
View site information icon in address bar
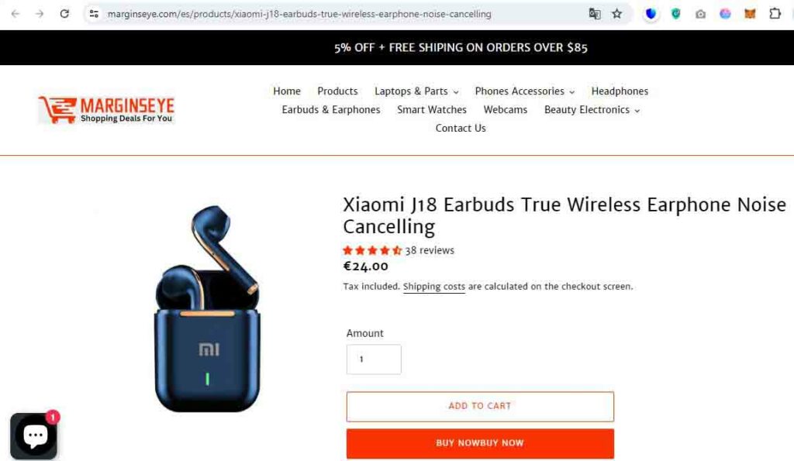[94, 14]
